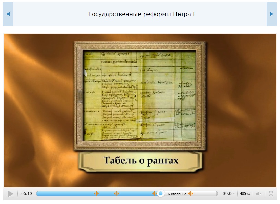Start video playback with the play button
The height and width of the screenshot is (204, 280).
tap(10, 194)
